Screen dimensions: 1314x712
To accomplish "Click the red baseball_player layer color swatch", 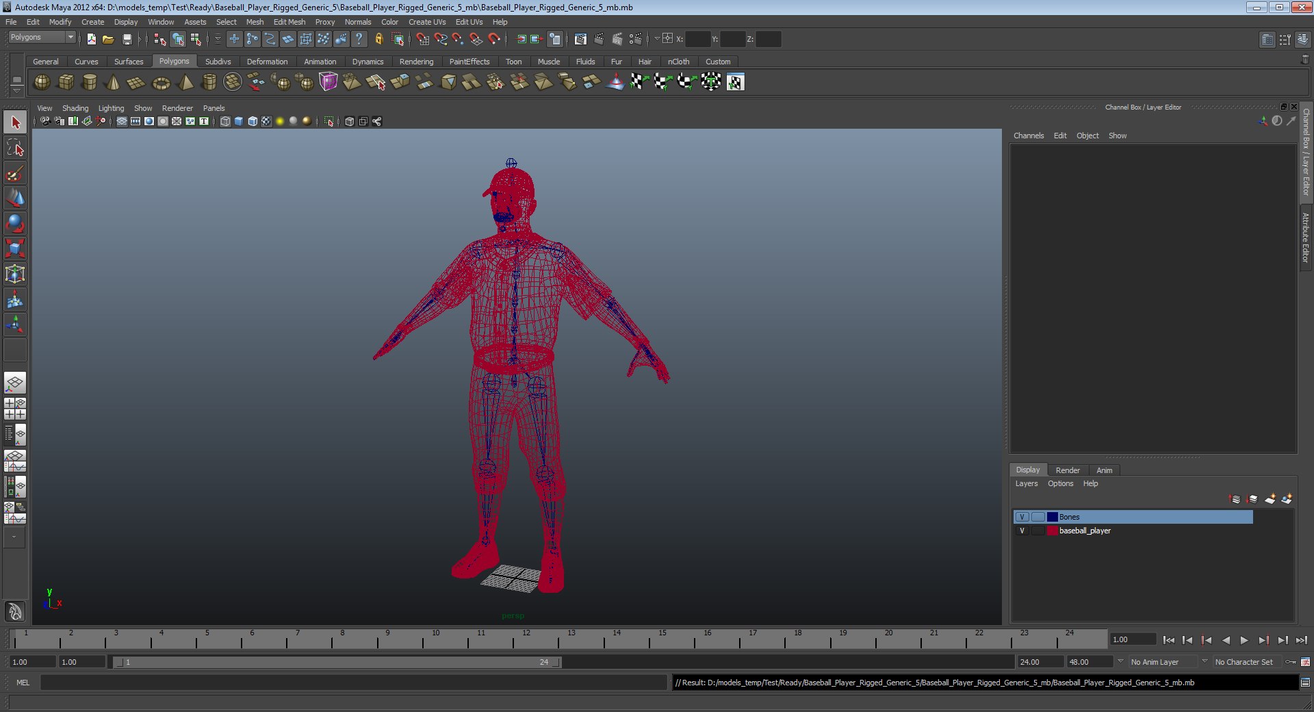I will click(x=1053, y=531).
